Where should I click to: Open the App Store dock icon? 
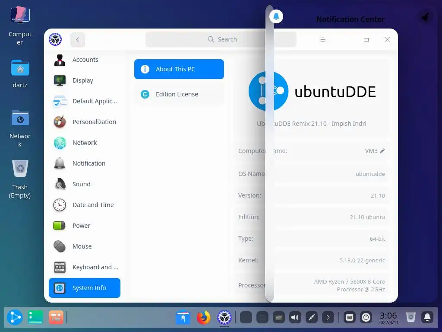point(183,317)
